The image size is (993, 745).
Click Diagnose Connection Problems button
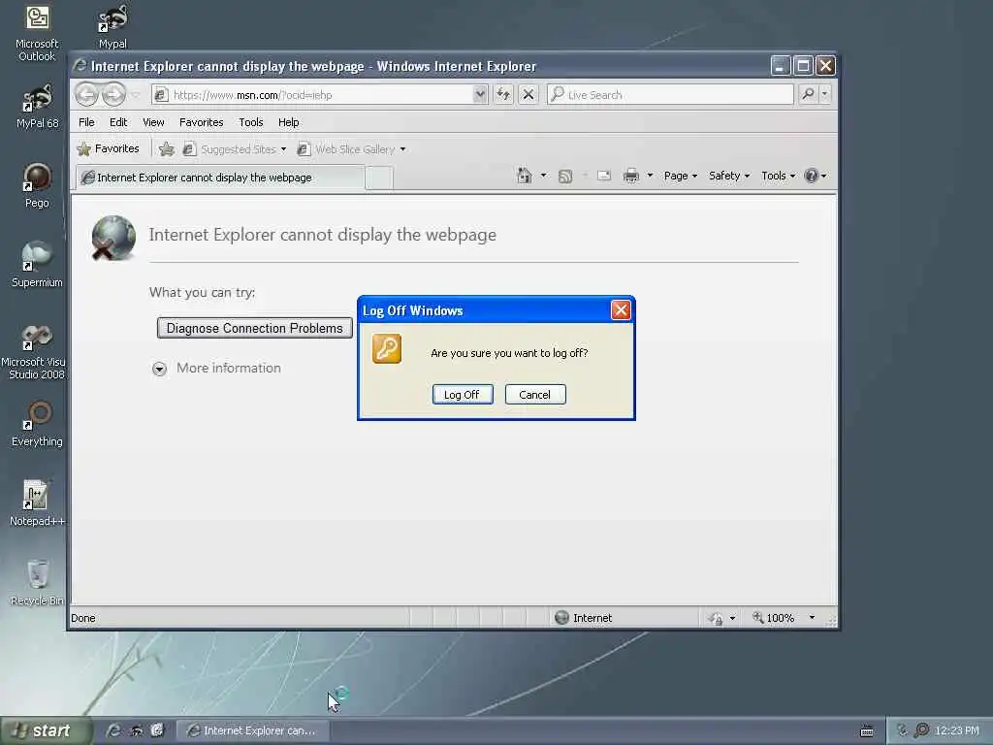coord(255,328)
